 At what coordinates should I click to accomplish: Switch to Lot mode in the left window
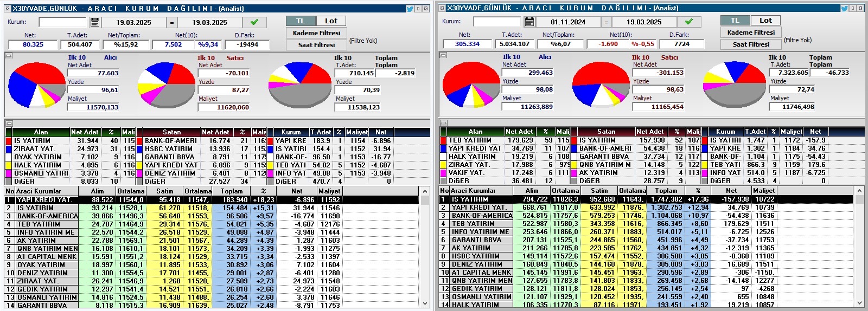tap(331, 21)
